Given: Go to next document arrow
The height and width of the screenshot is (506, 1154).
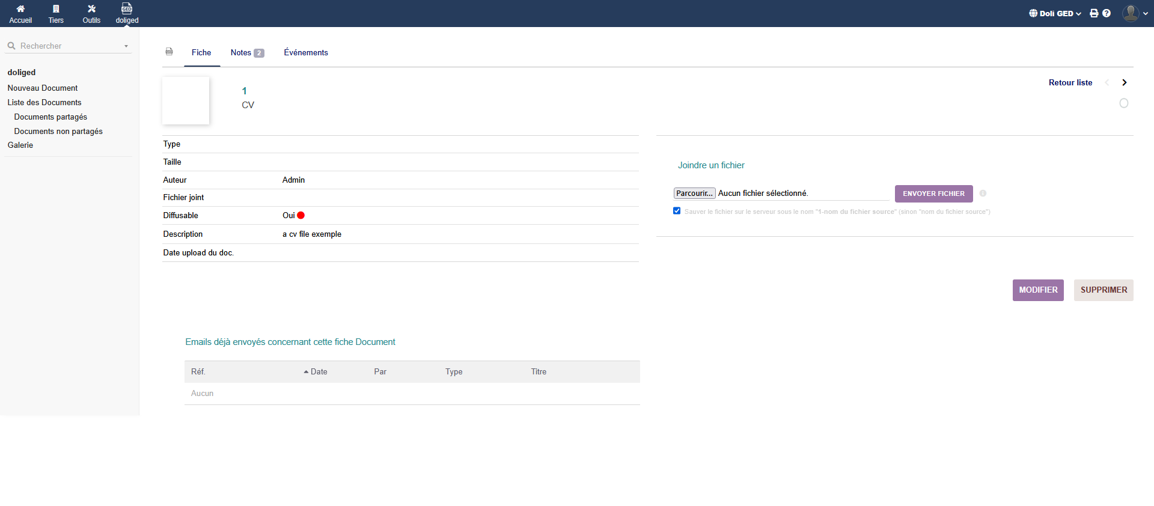Looking at the screenshot, I should (1124, 83).
